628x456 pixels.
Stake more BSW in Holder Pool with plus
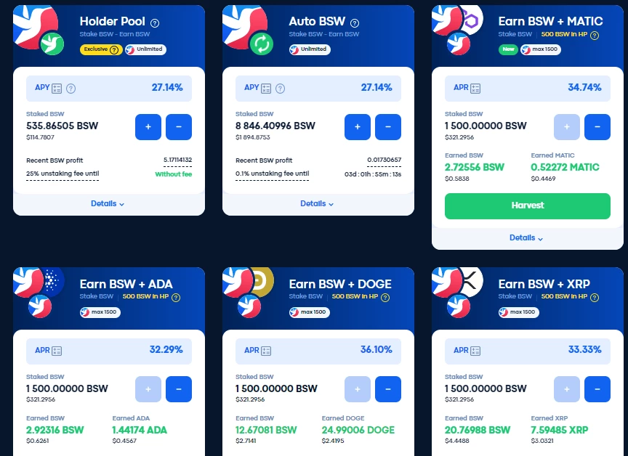point(148,127)
